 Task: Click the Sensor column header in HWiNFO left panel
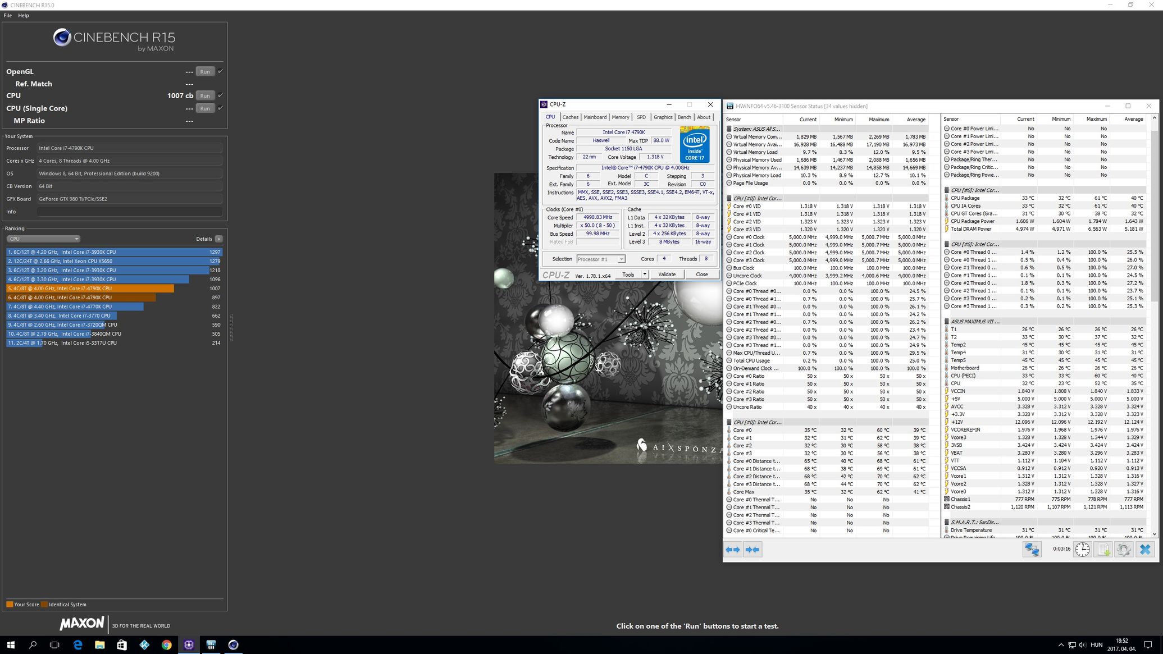point(754,120)
